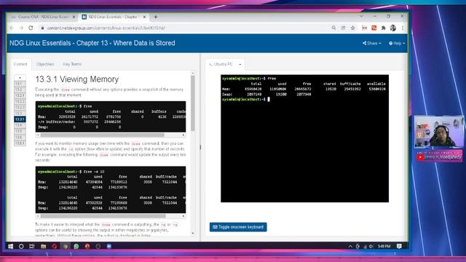Open Chrome's three-dot menu
The height and width of the screenshot is (262, 466).
[x=403, y=28]
